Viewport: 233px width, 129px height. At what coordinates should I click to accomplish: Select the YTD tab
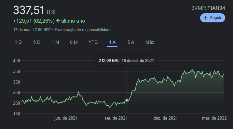tap(93, 42)
